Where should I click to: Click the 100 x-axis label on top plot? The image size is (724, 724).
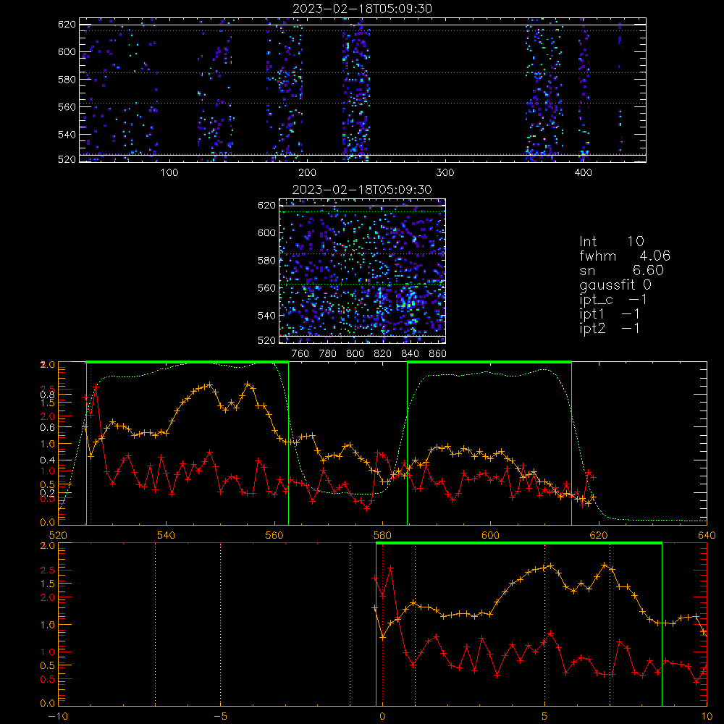click(x=169, y=173)
